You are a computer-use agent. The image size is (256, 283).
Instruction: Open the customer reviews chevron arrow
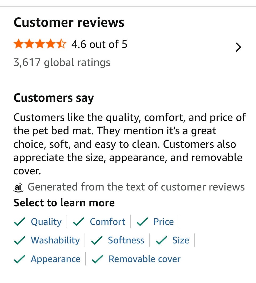pos(238,48)
